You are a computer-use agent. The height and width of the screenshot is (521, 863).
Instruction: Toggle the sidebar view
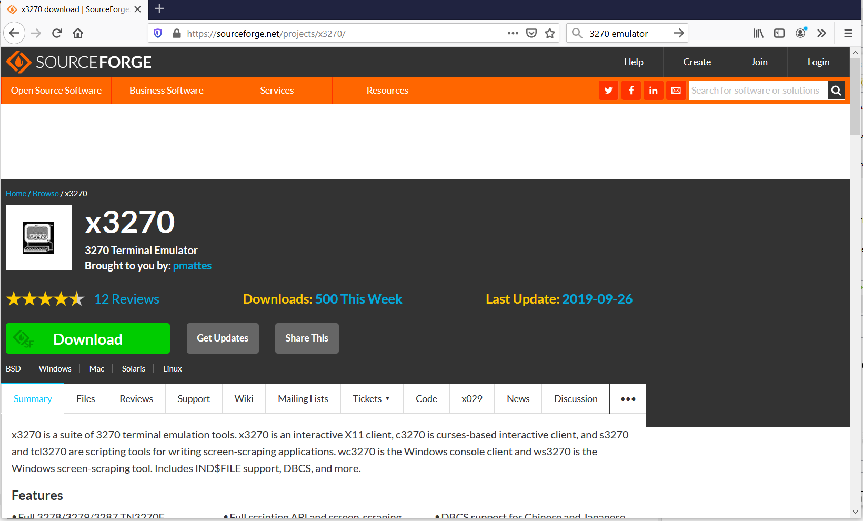click(779, 33)
